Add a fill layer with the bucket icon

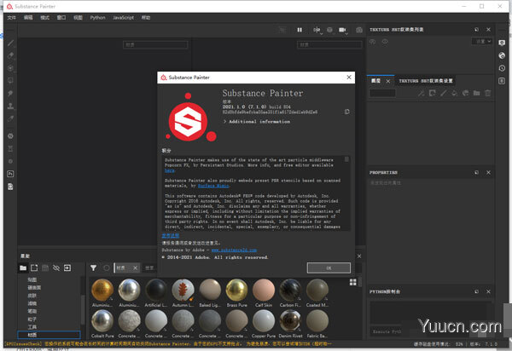point(455,93)
